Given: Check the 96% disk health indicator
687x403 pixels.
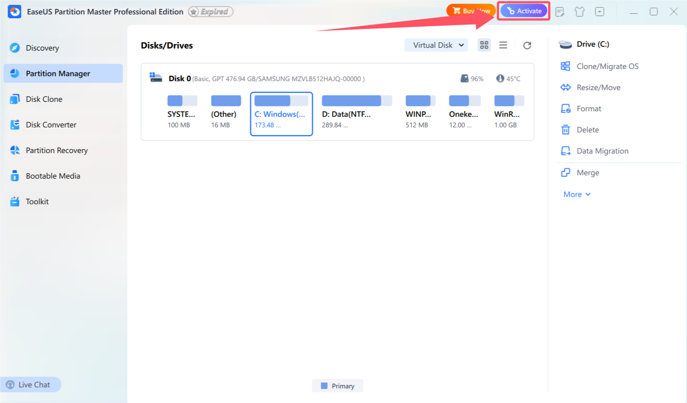Looking at the screenshot, I should [472, 78].
